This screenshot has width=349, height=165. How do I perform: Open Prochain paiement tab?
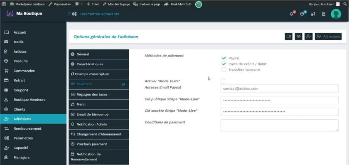[99, 144]
